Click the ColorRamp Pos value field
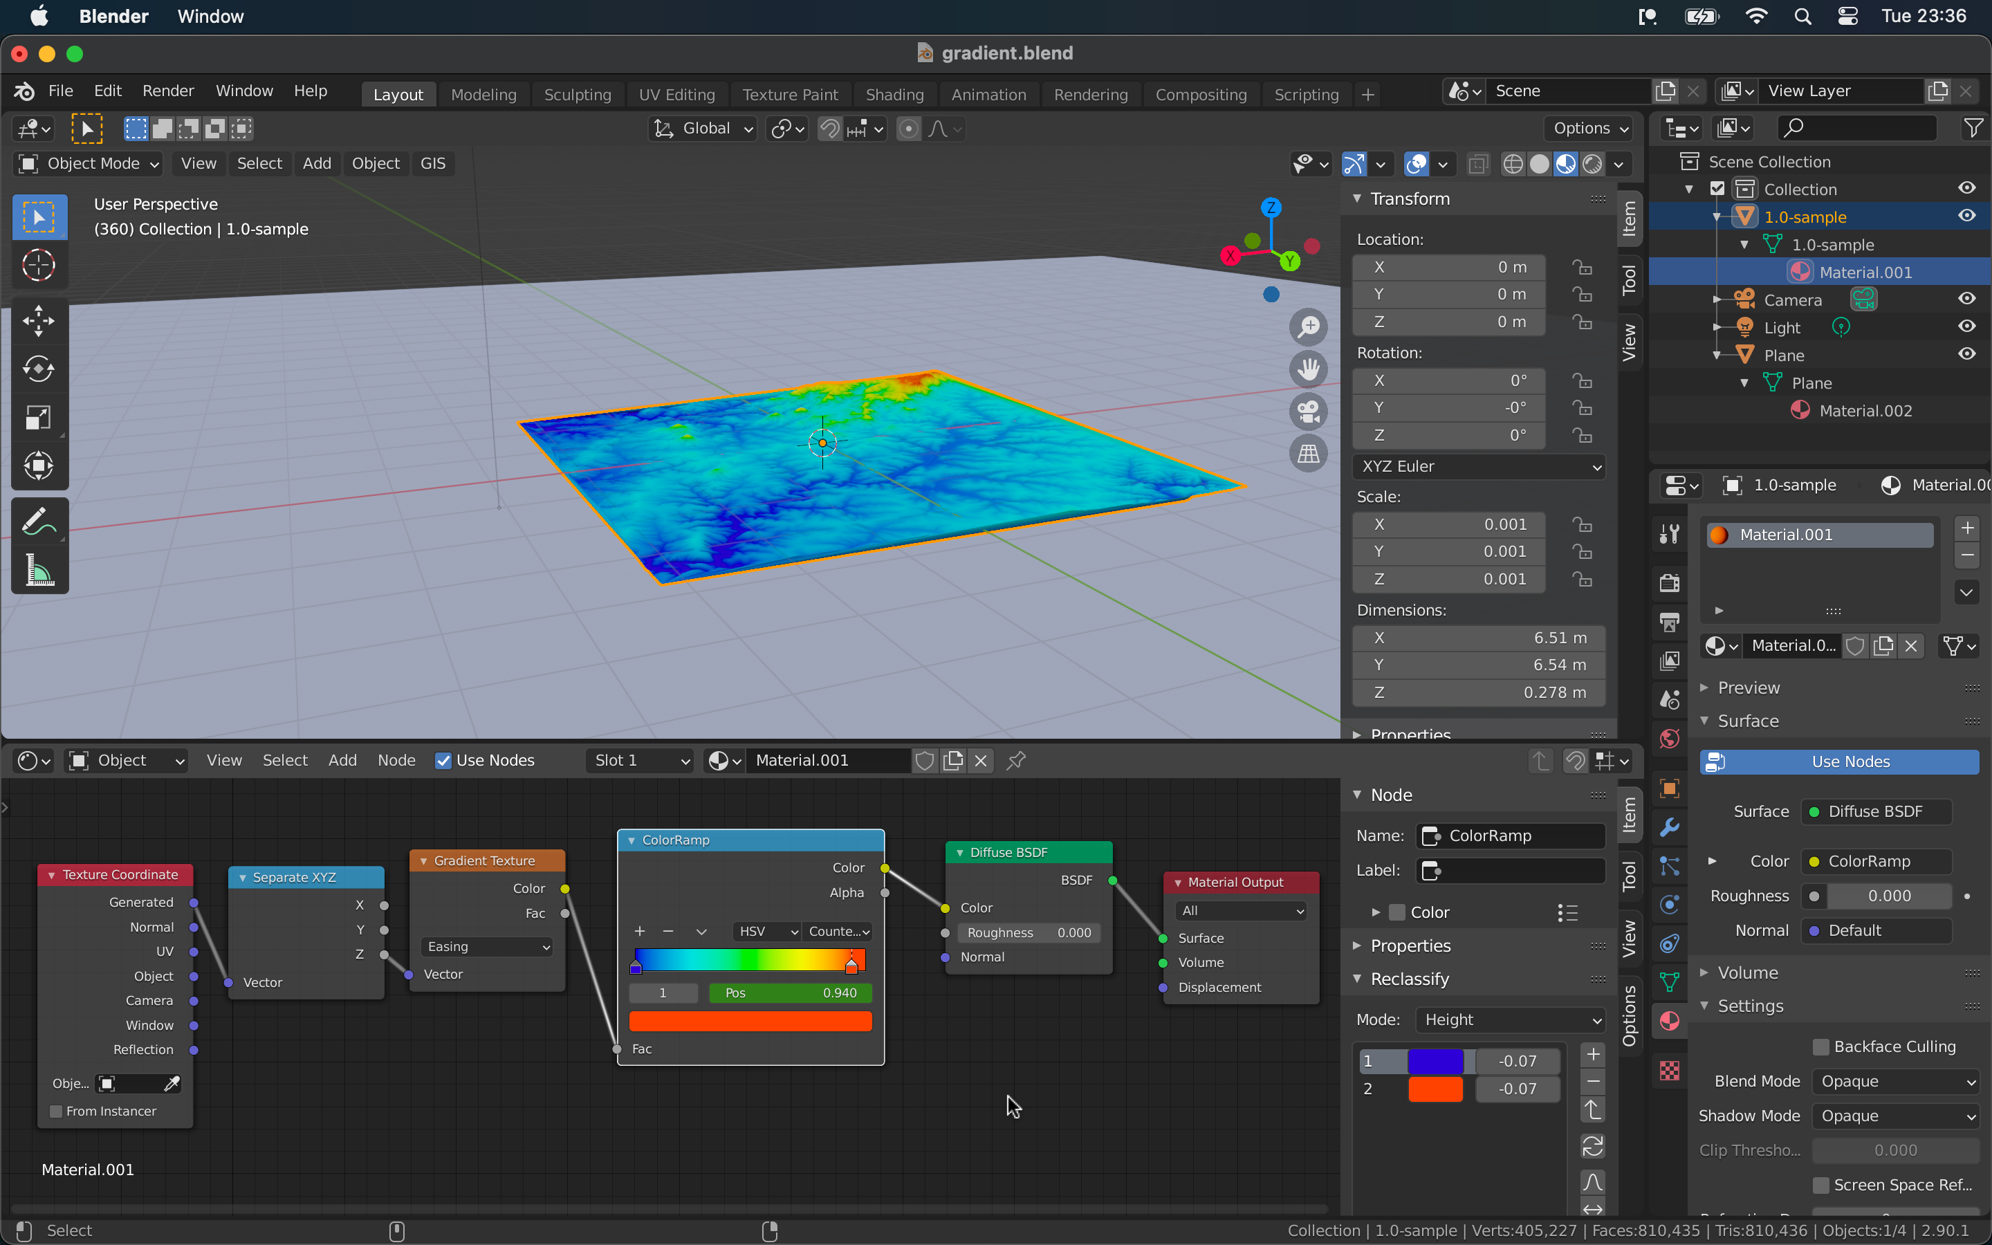The width and height of the screenshot is (1992, 1245). (789, 993)
